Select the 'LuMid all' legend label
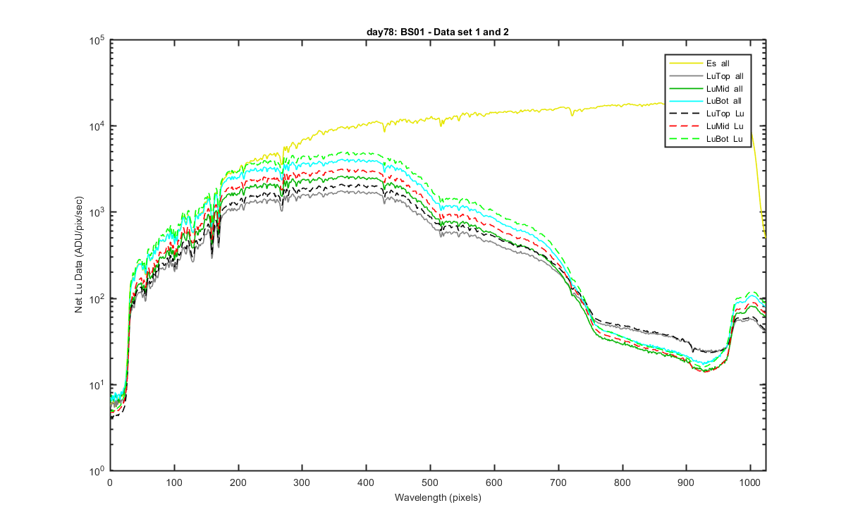 724,89
